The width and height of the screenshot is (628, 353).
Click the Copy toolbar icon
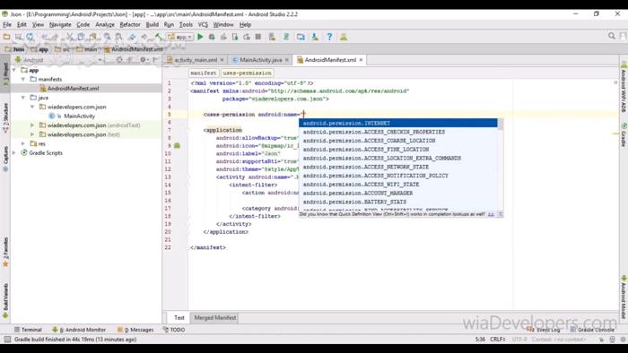(x=82, y=37)
